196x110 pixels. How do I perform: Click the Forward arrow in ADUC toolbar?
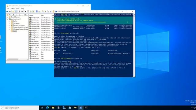tap(10, 12)
